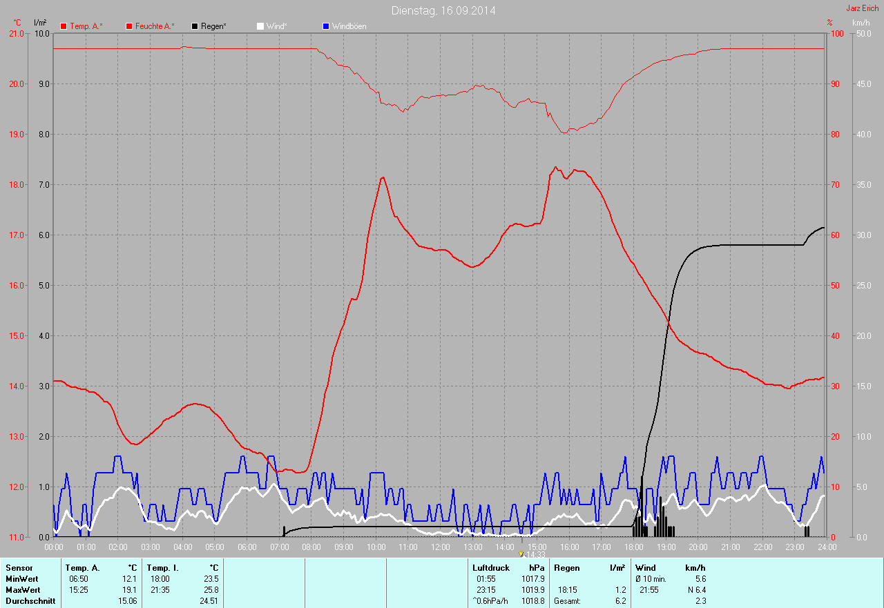Screen dimensions: 884x608
Task: Click the '18:15' rain maximum time
Action: pos(568,590)
